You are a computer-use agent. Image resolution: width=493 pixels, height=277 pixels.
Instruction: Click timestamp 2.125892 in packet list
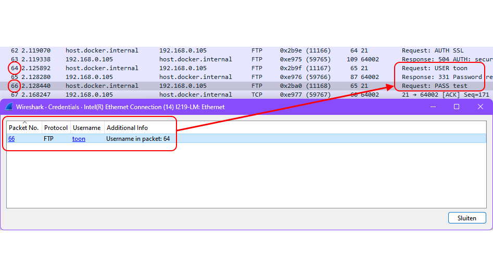36,68
